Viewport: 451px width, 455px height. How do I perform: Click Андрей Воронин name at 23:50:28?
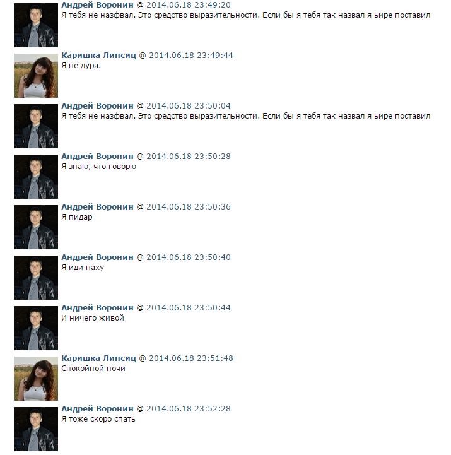[x=97, y=157]
